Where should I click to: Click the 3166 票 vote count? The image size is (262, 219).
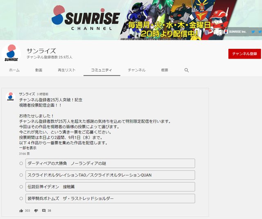24,154
